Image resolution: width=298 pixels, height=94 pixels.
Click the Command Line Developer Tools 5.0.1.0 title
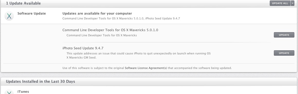pos(110,30)
